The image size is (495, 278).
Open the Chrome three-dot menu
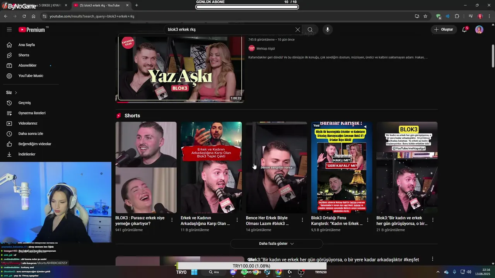(489, 16)
